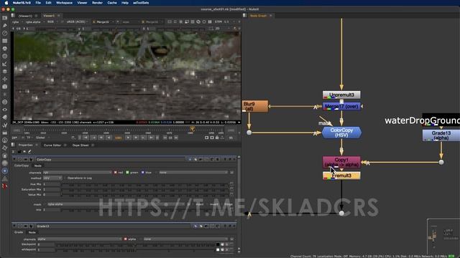Select the Blur9 (all) node
460x258 pixels.
pos(255,106)
